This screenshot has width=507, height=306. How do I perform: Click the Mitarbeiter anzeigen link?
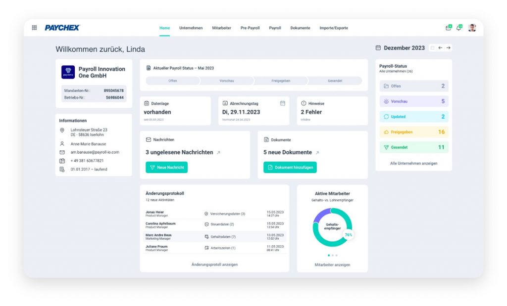[x=332, y=265]
